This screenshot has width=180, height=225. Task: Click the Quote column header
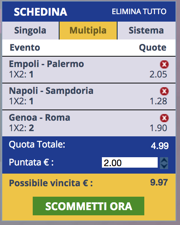(152, 48)
